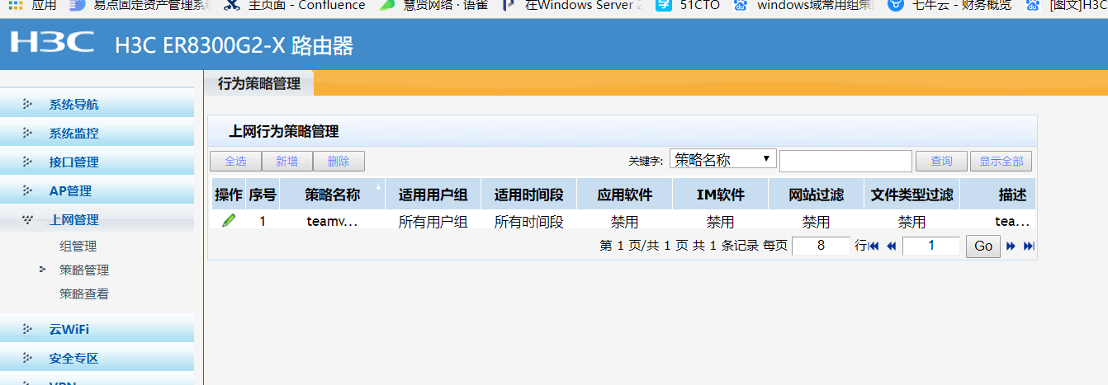
Task: Select the 行为策略管理 tab
Action: tap(258, 83)
